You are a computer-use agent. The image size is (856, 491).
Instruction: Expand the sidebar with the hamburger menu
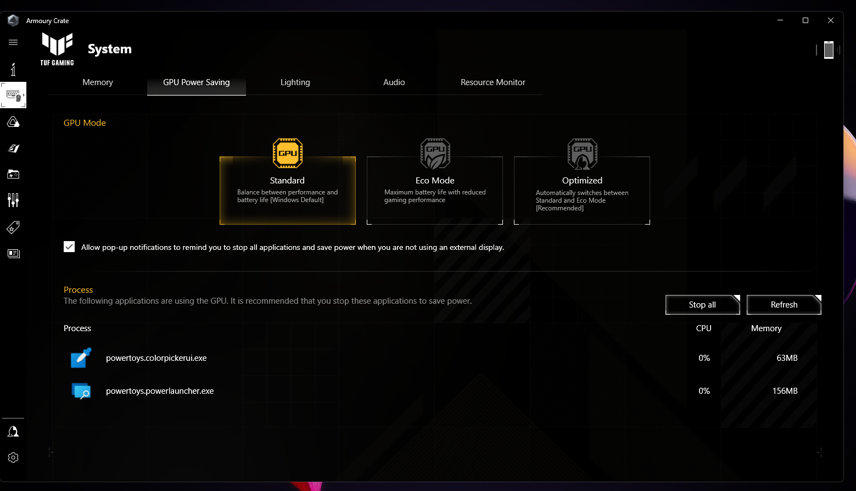(13, 42)
